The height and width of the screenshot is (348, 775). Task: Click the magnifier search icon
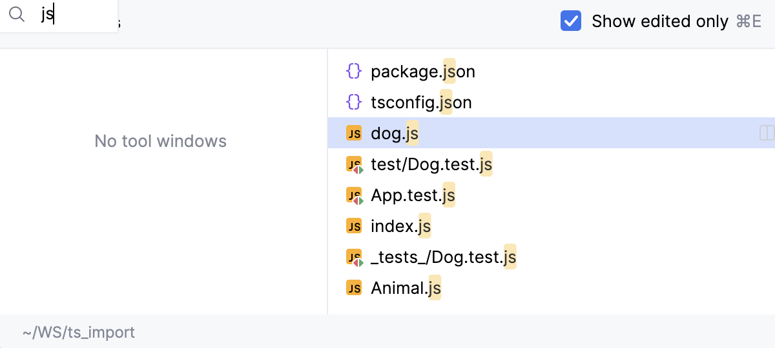pyautogui.click(x=17, y=15)
